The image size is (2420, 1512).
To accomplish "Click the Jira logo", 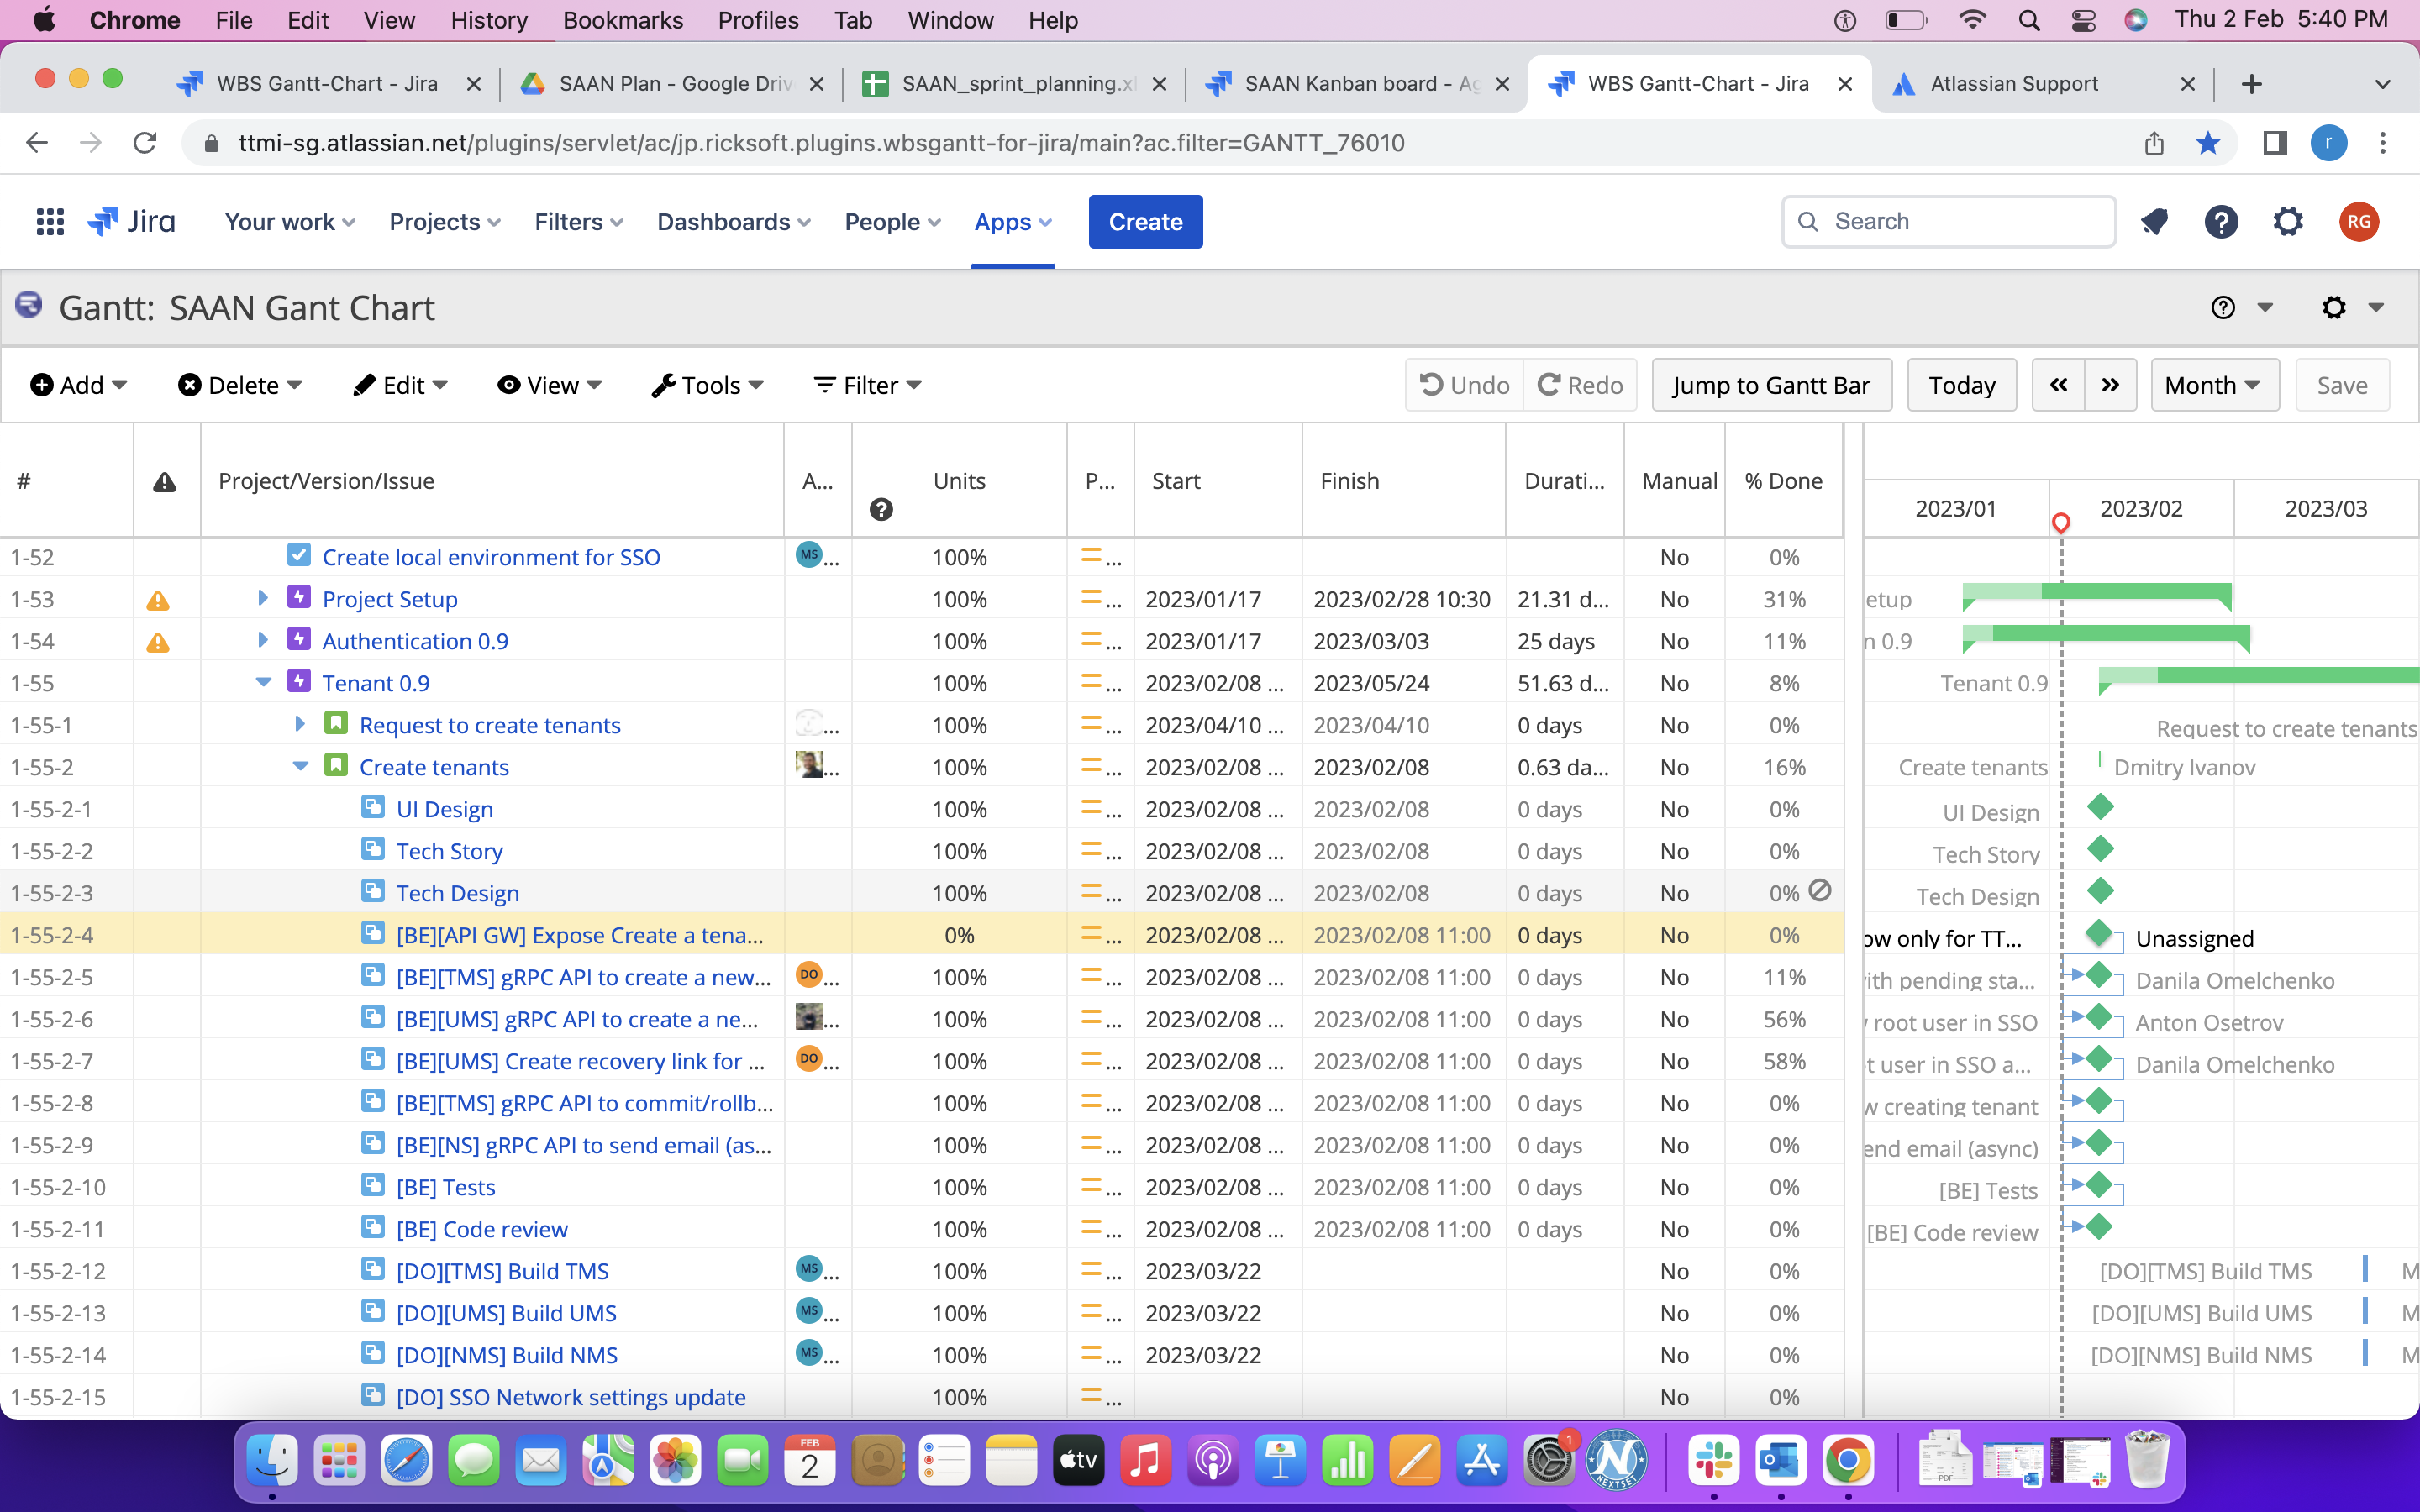I will point(132,222).
